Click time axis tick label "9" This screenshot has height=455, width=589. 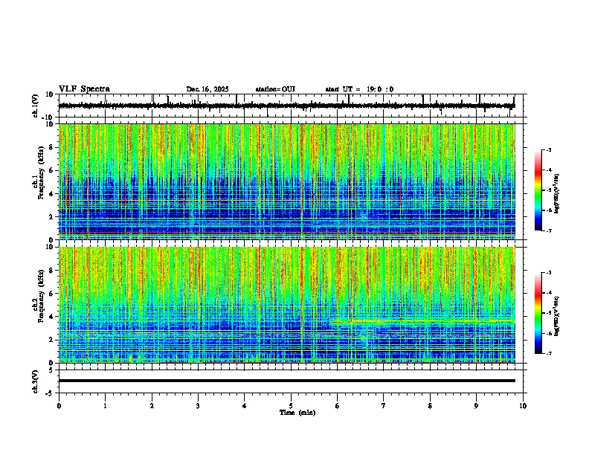coord(476,406)
